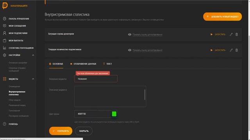This screenshot has width=250, height=140.
Task: Click the Бегущая строка донатеров widget name
Action: click(x=61, y=34)
